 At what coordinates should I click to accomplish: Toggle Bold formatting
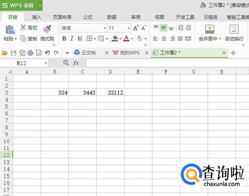tap(64, 38)
